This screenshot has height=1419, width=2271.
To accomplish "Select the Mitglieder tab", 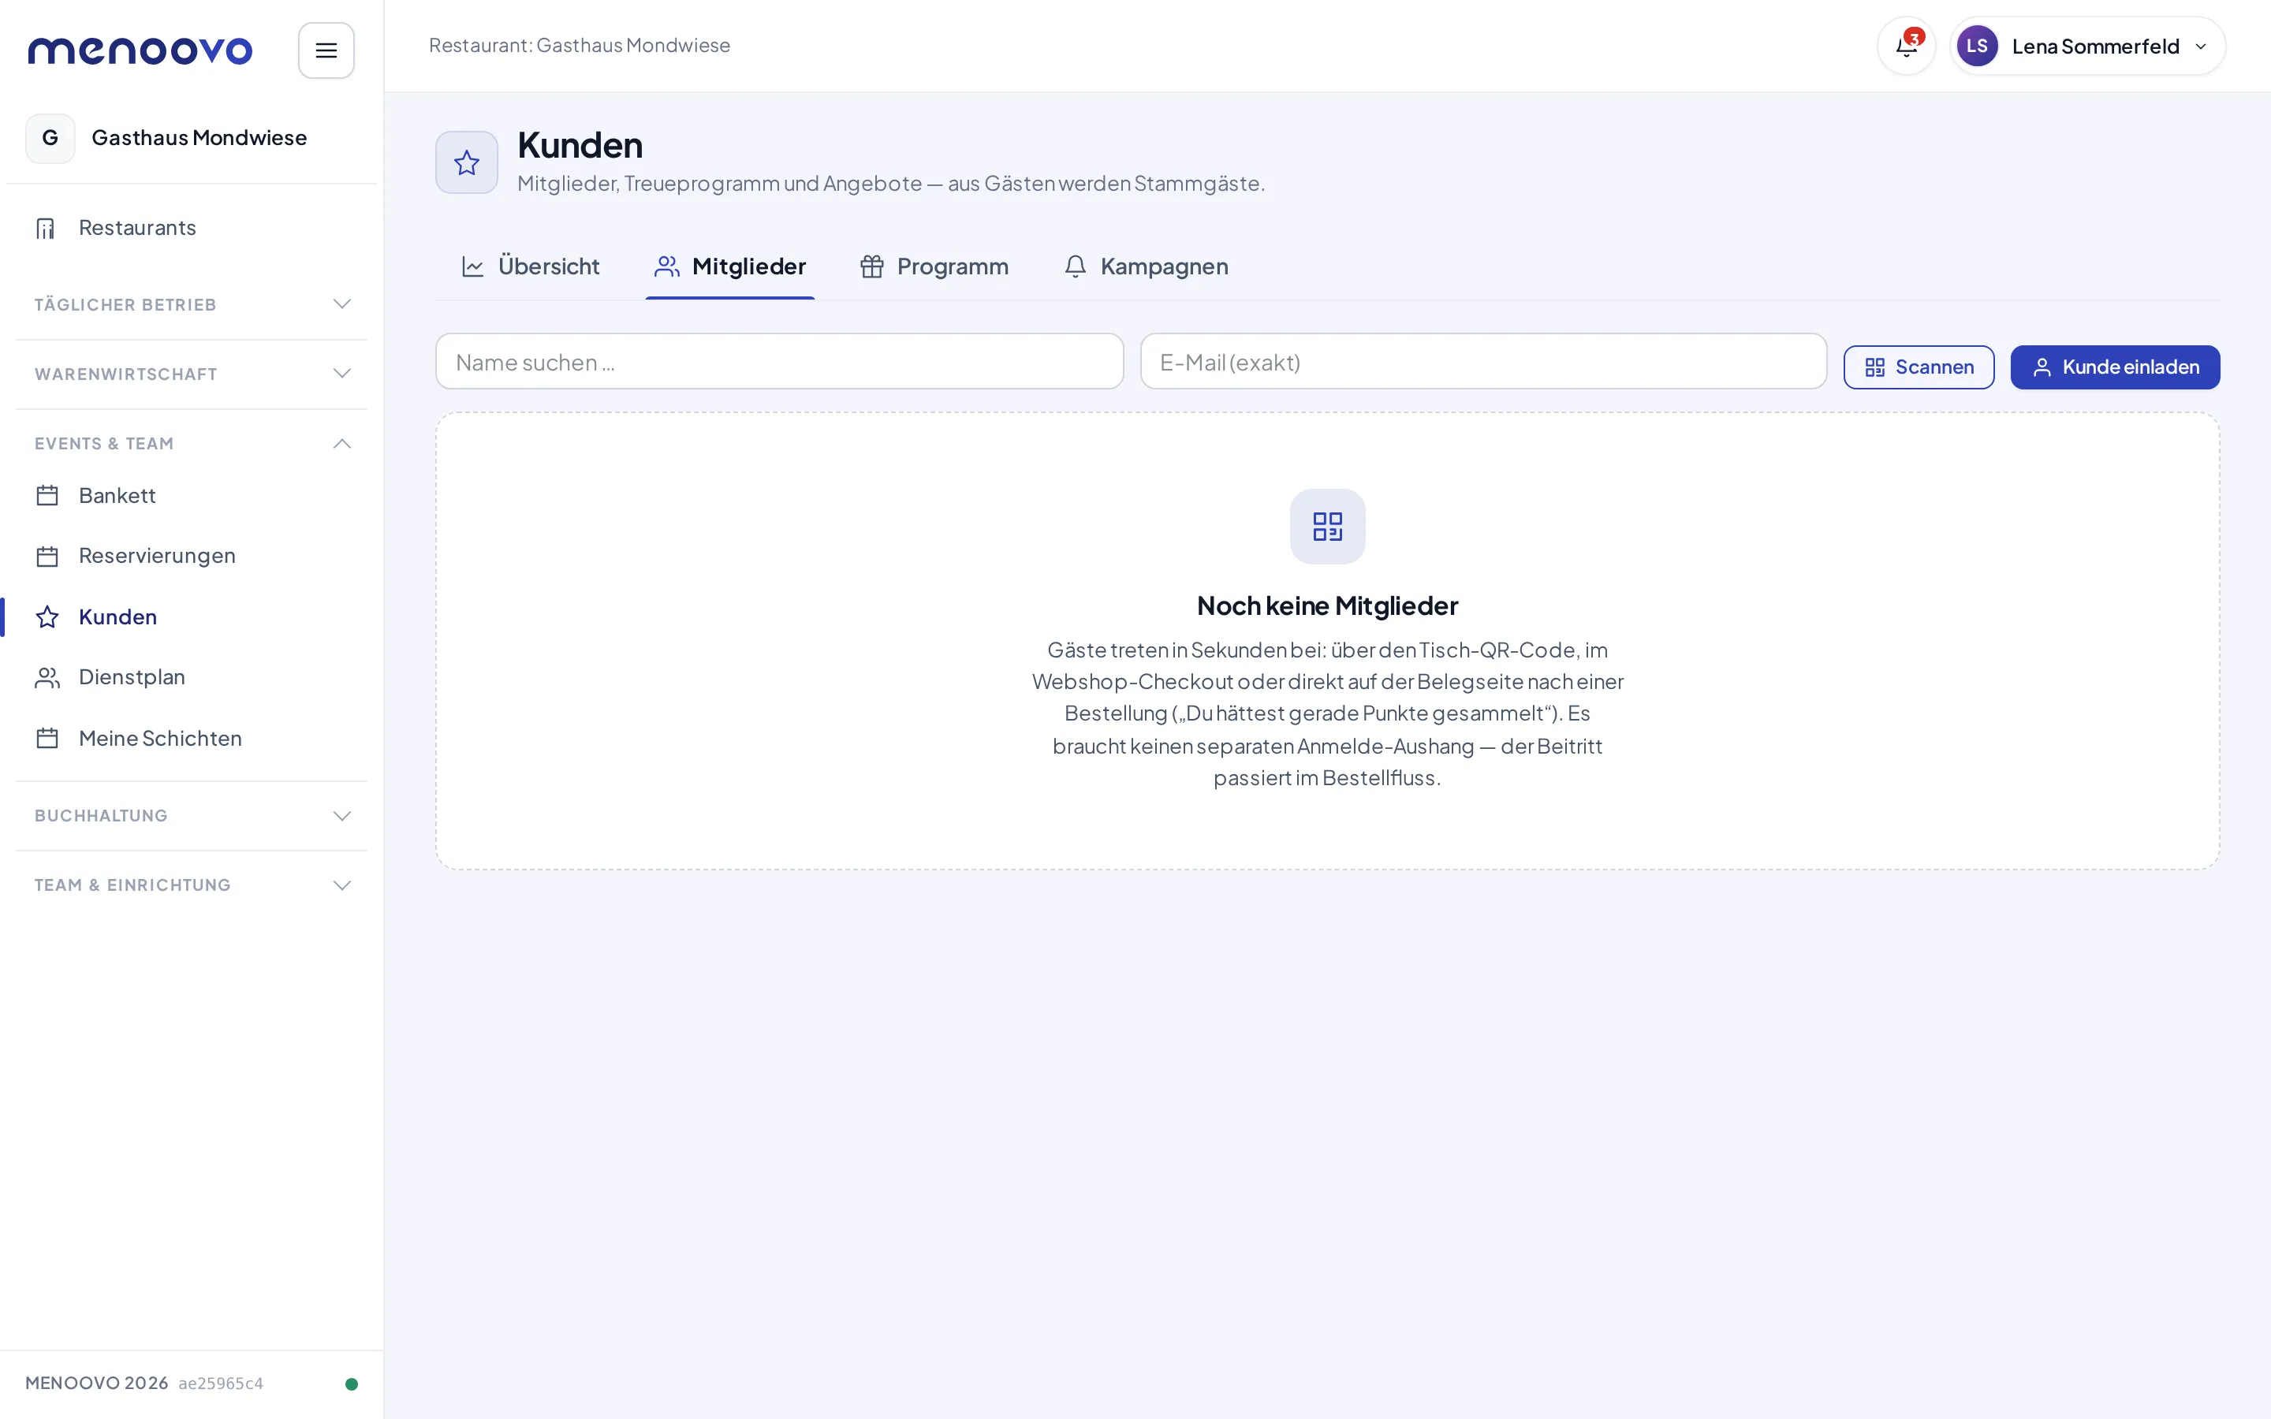I will pos(730,266).
